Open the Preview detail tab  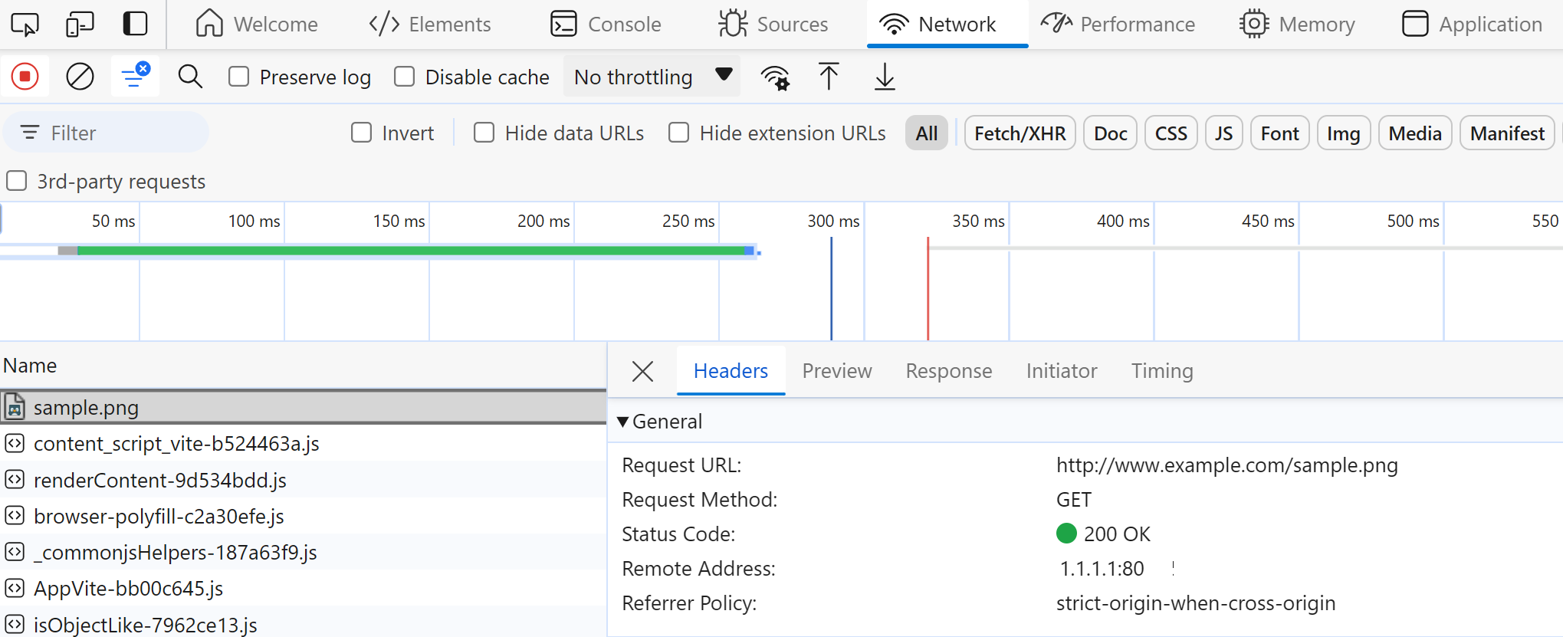(x=837, y=371)
